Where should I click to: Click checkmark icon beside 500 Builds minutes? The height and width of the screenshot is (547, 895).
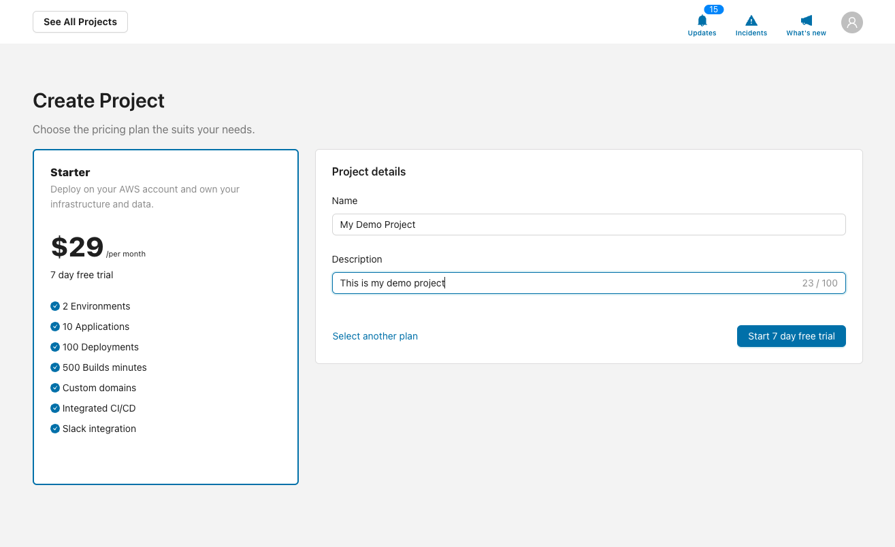tap(55, 367)
